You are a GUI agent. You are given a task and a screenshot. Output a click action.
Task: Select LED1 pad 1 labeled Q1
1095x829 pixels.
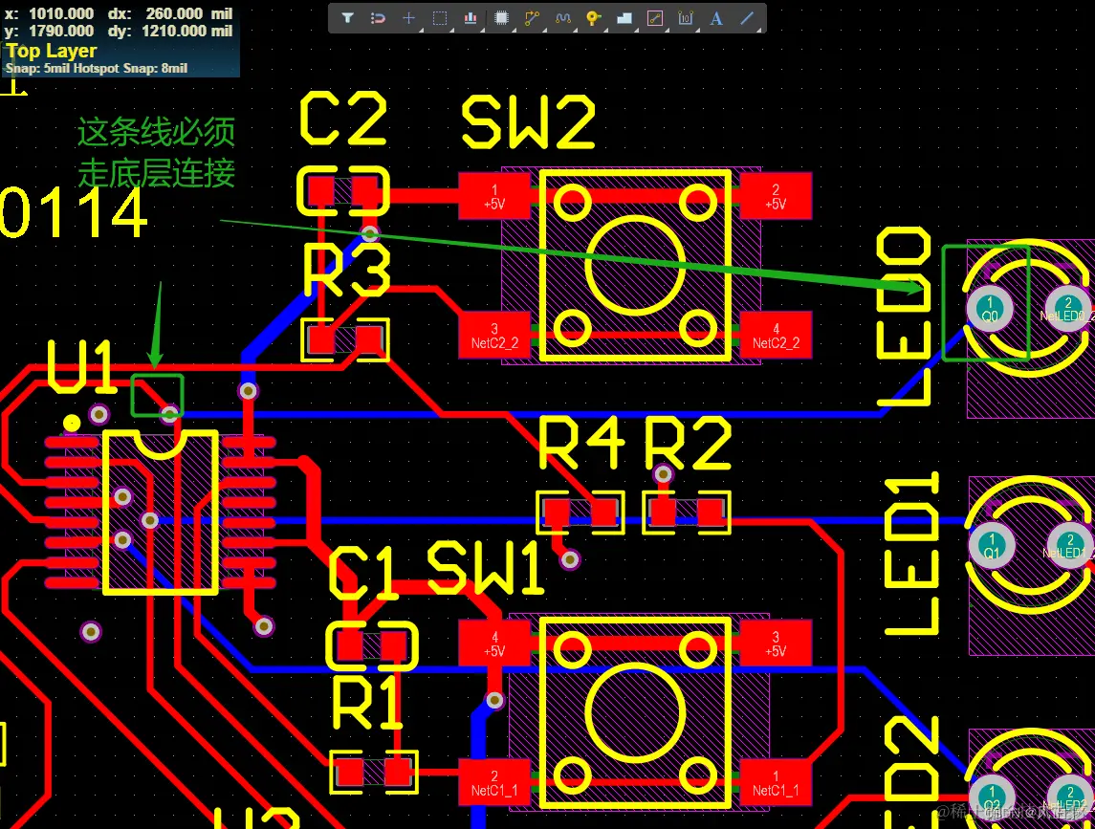pyautogui.click(x=991, y=545)
